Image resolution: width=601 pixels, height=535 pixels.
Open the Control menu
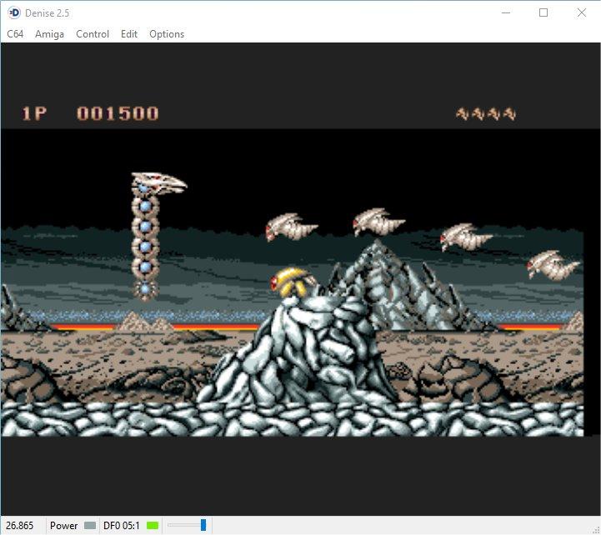click(x=93, y=34)
